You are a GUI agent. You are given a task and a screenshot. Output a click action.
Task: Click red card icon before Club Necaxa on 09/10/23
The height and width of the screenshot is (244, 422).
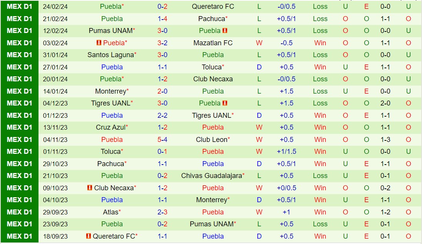pos(90,188)
